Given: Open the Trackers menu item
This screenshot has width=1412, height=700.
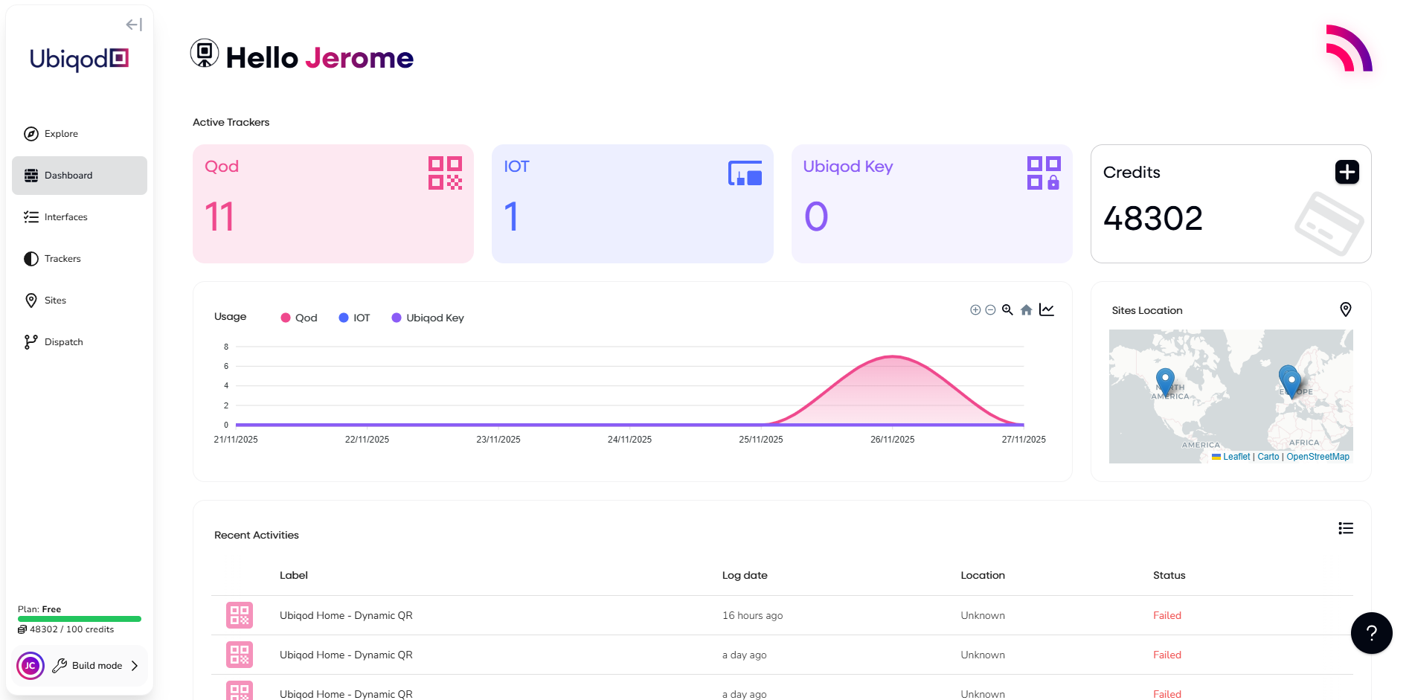Looking at the screenshot, I should click(80, 259).
